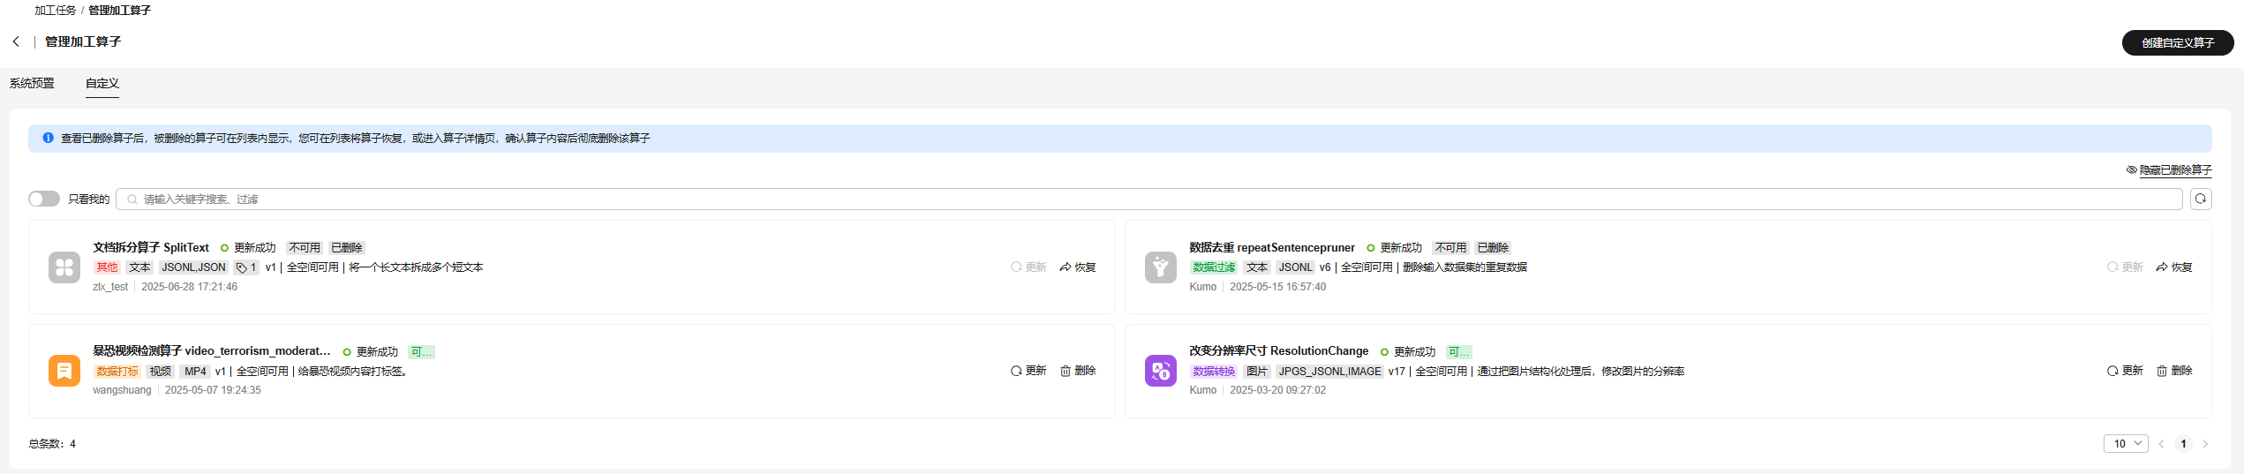This screenshot has height=474, width=2244.
Task: Open the page size dropdown showing 10
Action: (2126, 443)
